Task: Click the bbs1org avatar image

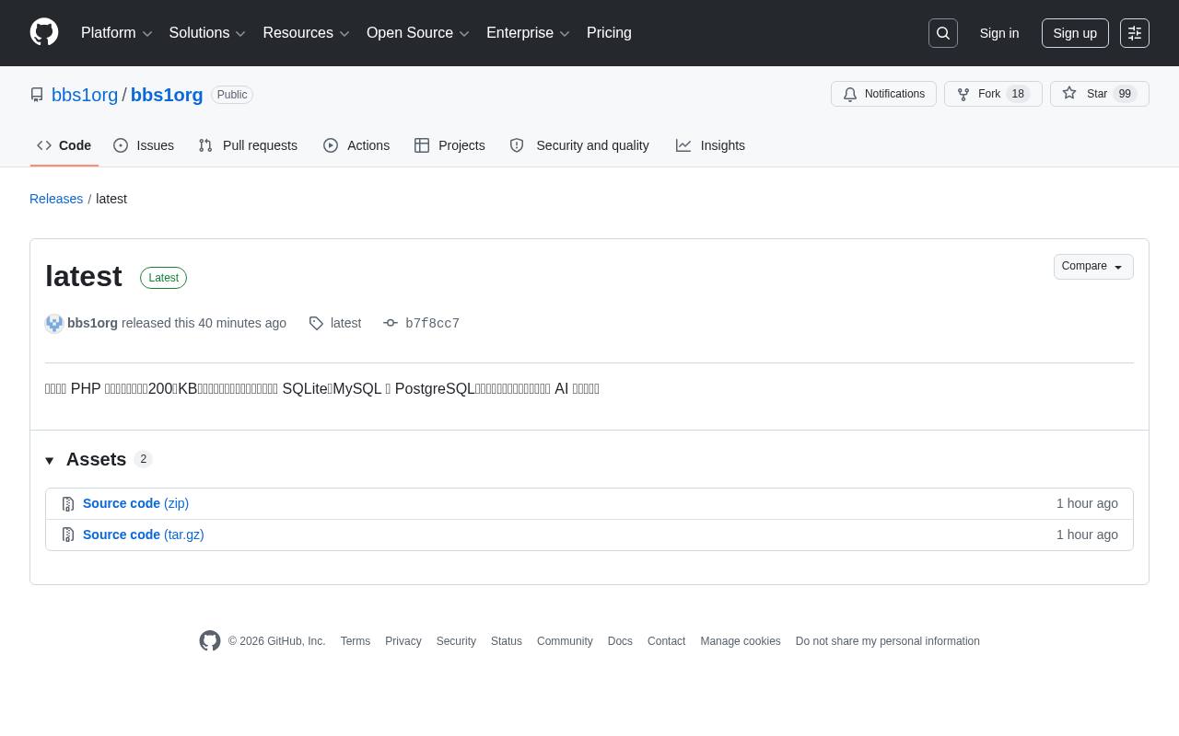Action: [x=54, y=323]
